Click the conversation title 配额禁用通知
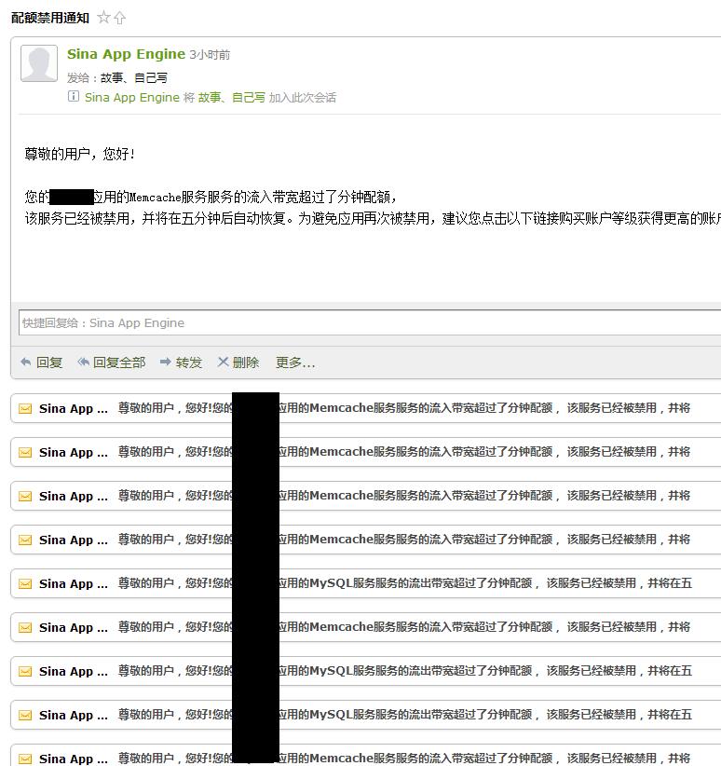This screenshot has width=721, height=766. coord(49,18)
